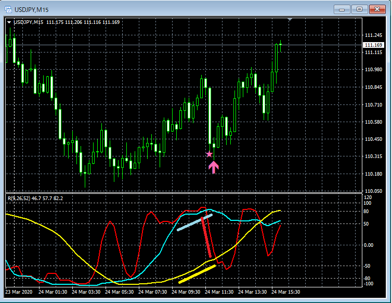Click the indicator scale value 120

click(x=368, y=197)
